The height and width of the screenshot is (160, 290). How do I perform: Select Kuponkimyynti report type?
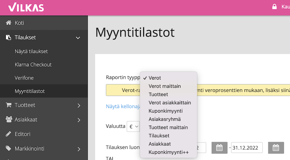click(x=169, y=111)
